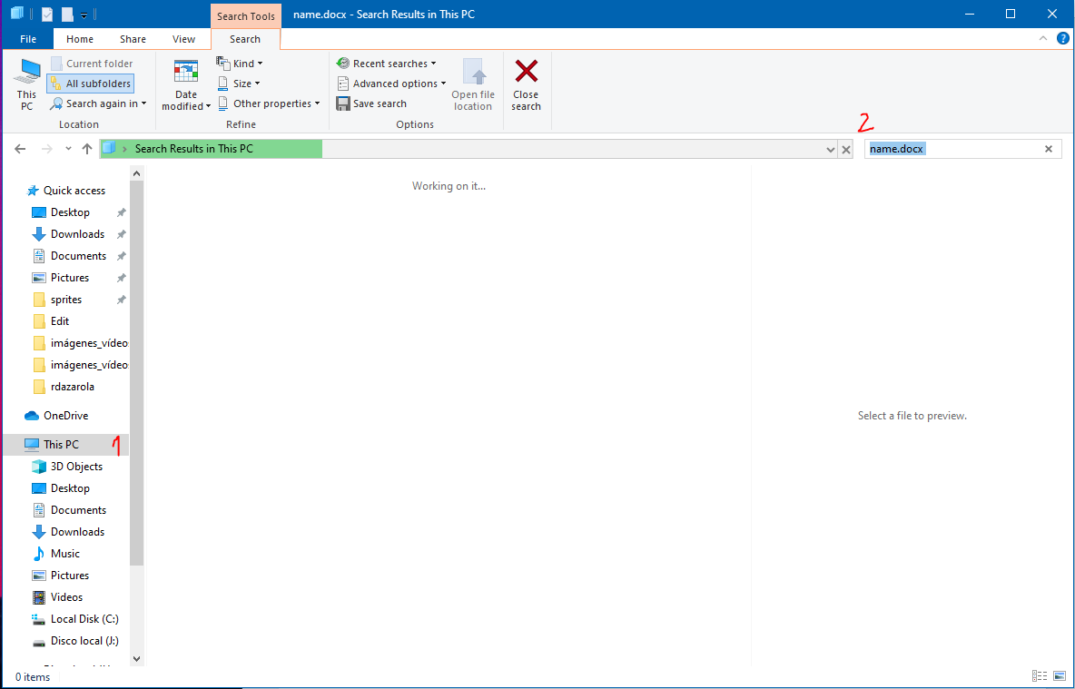Open pinned Pictures under Quick access
The height and width of the screenshot is (689, 1075).
coord(70,278)
